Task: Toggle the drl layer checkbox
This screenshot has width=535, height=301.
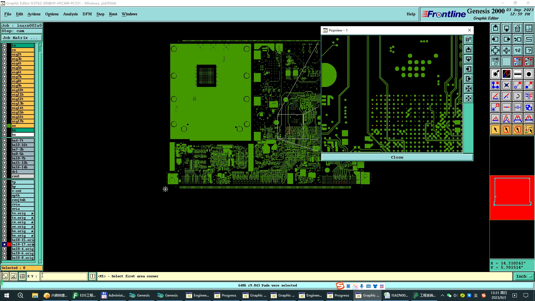Action: tap(4, 172)
